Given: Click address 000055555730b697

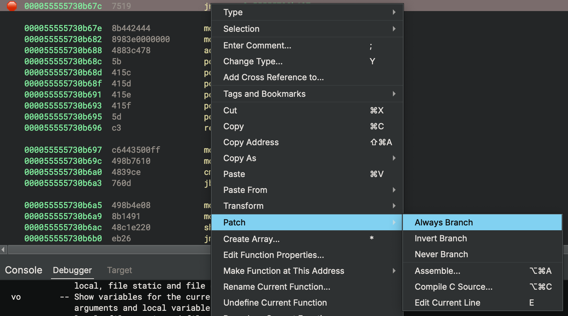Looking at the screenshot, I should 63,150.
